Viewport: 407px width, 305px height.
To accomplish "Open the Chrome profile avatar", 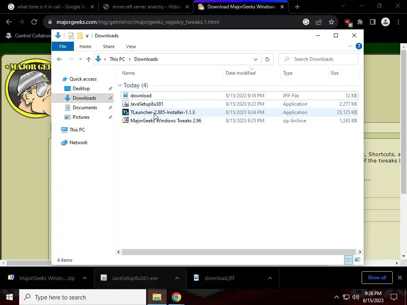I will tap(386, 22).
